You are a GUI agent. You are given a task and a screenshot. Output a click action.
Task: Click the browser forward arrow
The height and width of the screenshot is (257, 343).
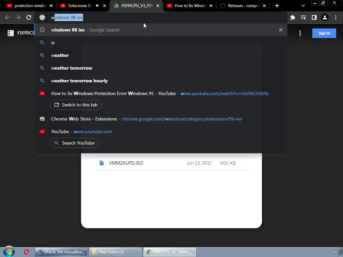coord(18,17)
